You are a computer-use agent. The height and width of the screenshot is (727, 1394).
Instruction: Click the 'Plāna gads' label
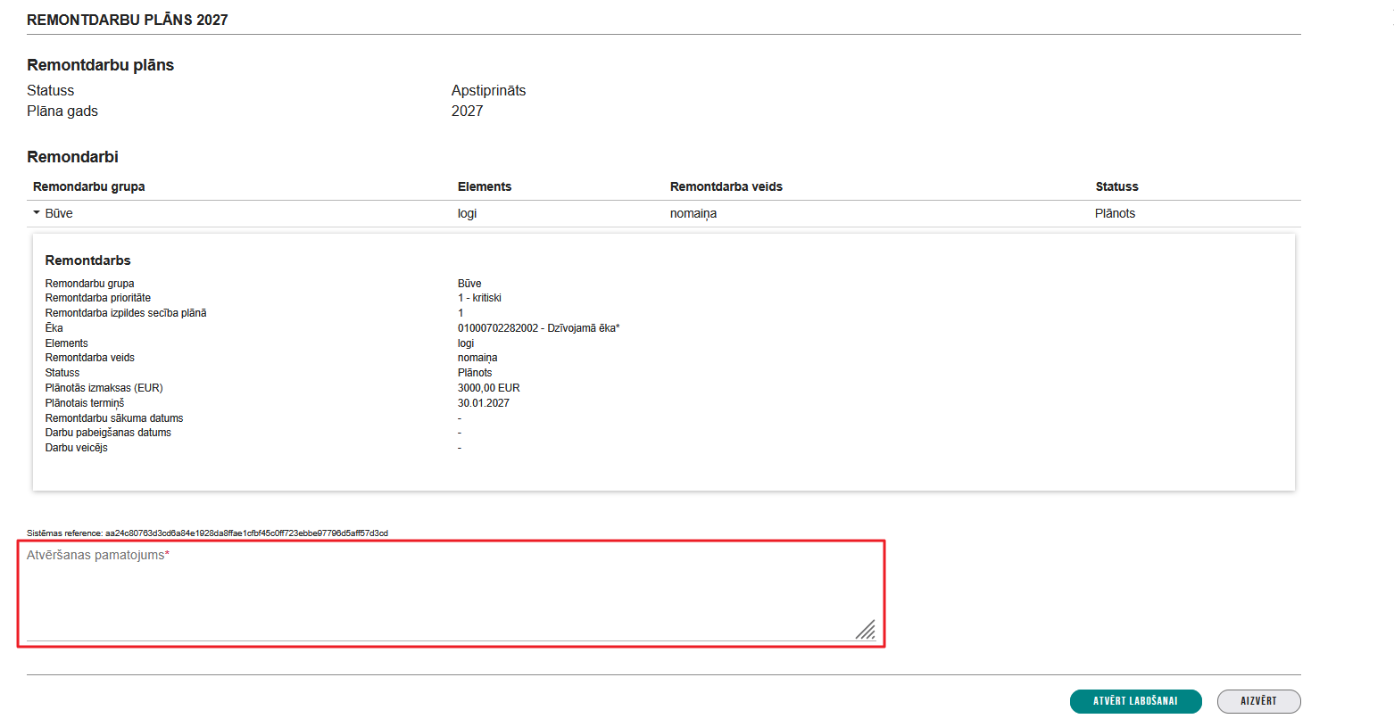pos(62,111)
